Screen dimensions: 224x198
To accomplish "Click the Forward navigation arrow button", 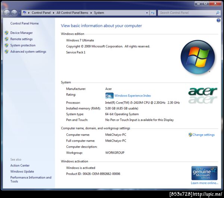I will pos(14,13).
